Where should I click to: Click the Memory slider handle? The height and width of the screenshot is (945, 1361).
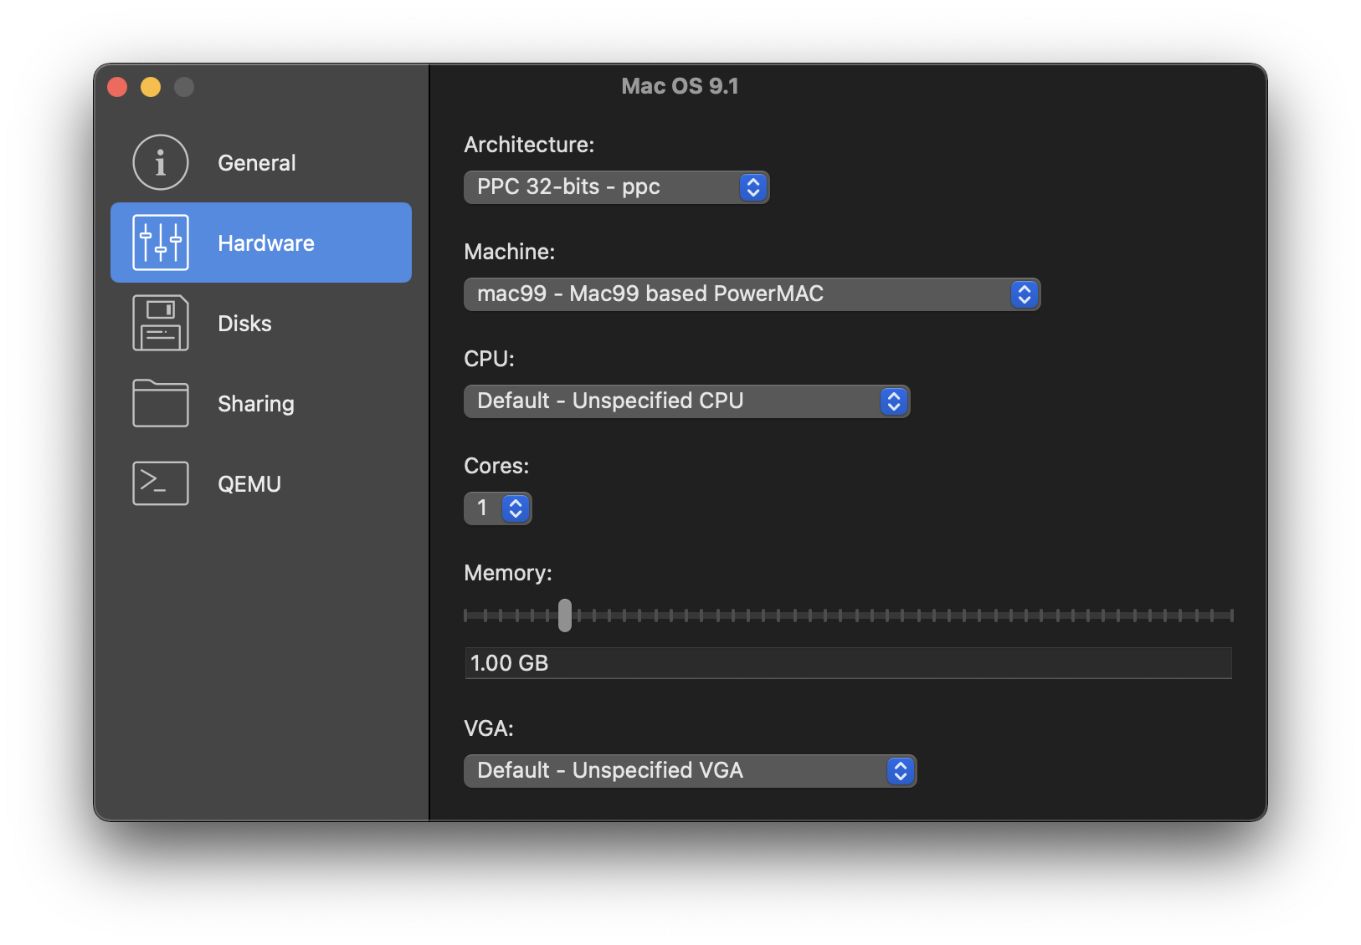point(565,616)
